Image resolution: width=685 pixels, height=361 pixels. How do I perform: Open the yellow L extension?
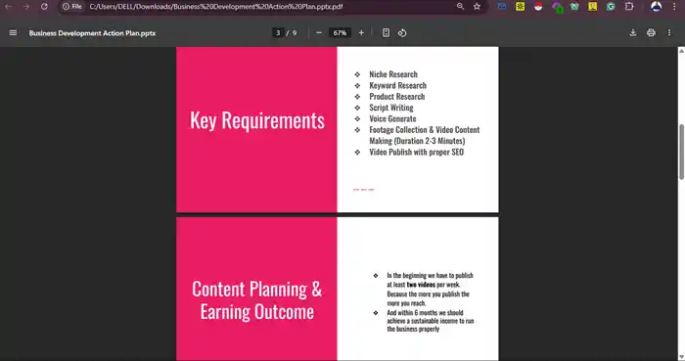(592, 7)
